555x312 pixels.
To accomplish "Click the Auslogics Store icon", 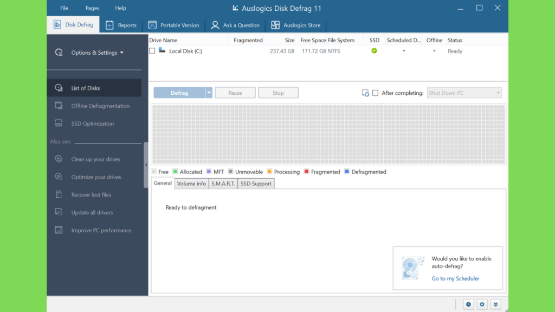I will pyautogui.click(x=275, y=25).
